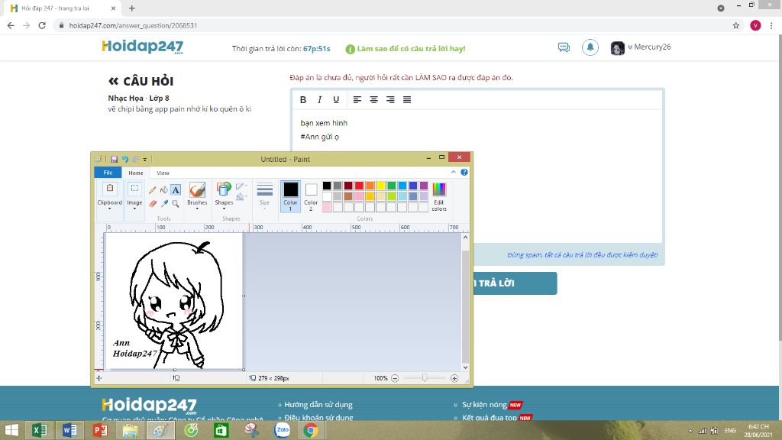Open Zalo from the taskbar
Image resolution: width=782 pixels, height=440 pixels.
(x=283, y=430)
